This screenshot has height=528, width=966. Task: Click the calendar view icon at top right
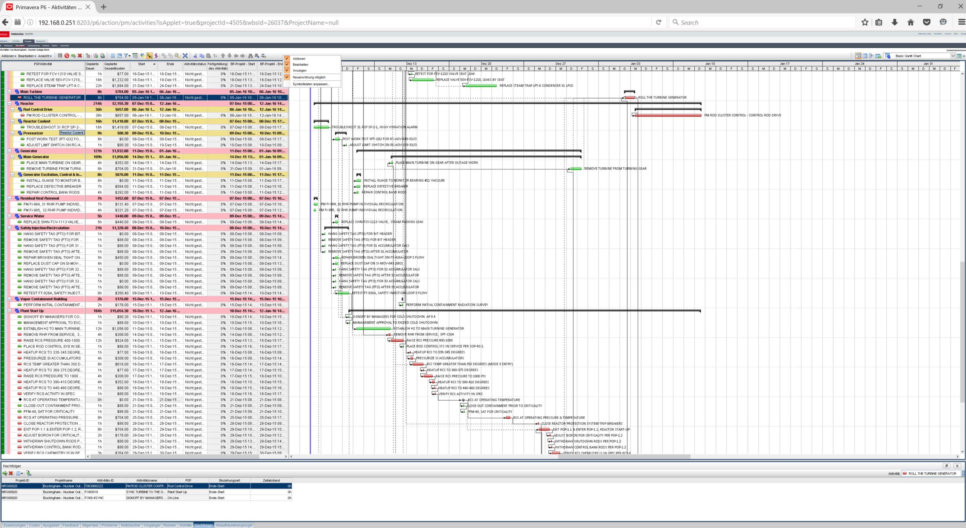[878, 56]
